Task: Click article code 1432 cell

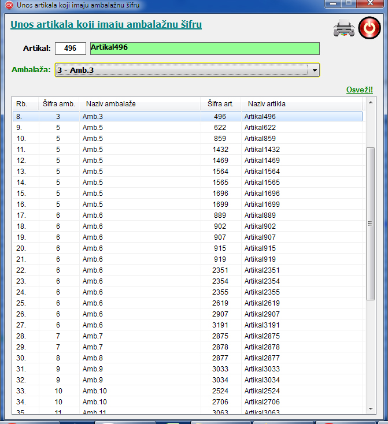Action: click(x=220, y=150)
